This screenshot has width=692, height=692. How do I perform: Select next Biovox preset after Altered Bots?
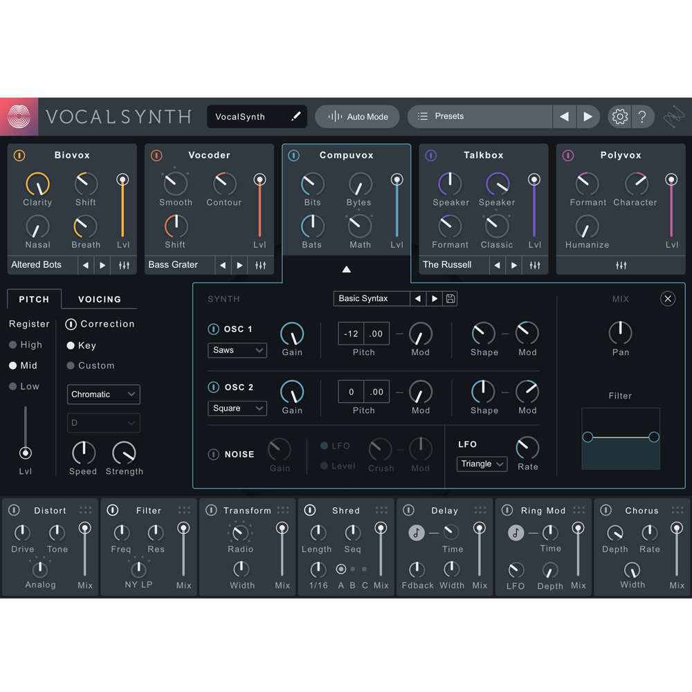coord(102,265)
